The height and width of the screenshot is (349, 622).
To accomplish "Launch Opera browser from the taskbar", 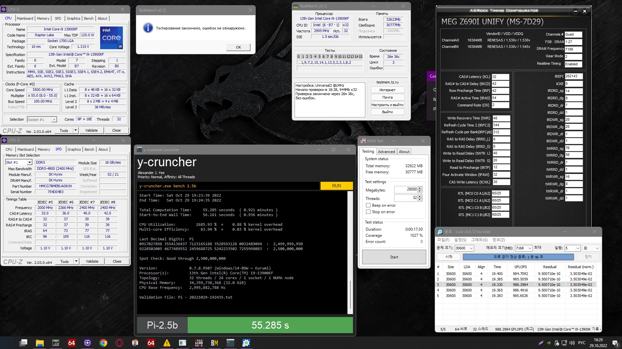I will (119, 343).
